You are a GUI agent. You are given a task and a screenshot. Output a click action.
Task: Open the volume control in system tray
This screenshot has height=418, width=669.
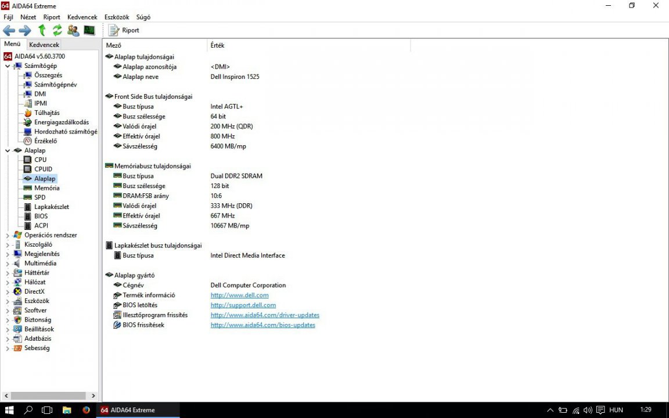pyautogui.click(x=588, y=410)
